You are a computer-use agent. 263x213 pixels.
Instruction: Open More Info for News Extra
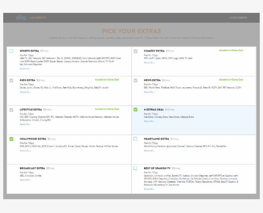(148, 93)
